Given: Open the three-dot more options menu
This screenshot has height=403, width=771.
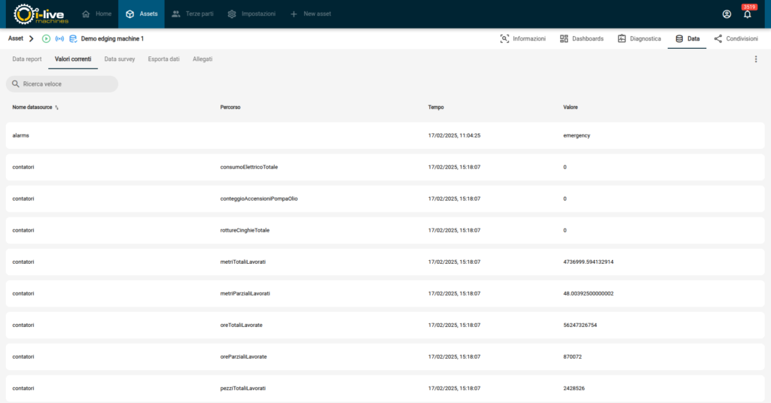Looking at the screenshot, I should pyautogui.click(x=755, y=59).
